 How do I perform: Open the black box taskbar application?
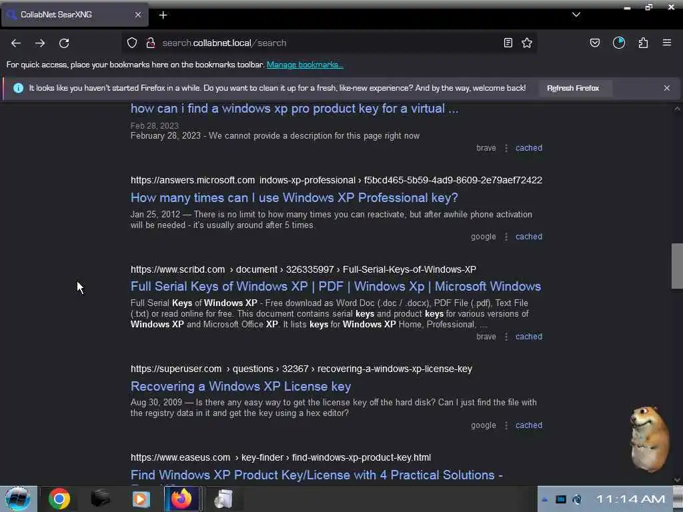(100, 499)
